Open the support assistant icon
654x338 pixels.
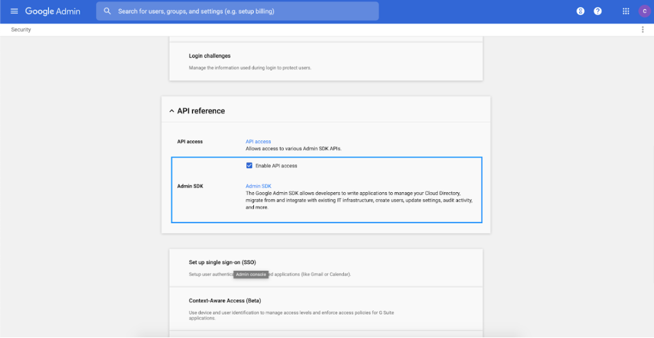pos(580,11)
